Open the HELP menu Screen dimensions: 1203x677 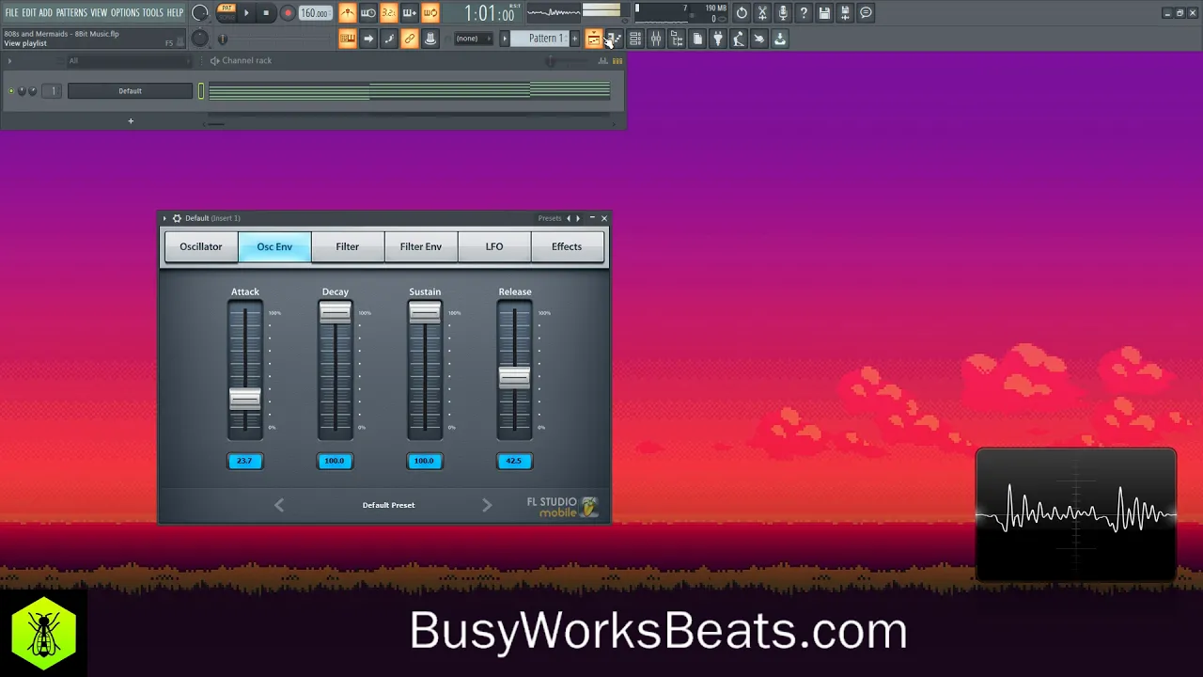pyautogui.click(x=175, y=13)
